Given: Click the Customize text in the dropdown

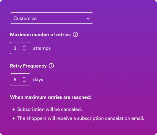Looking at the screenshot, I should 25,18.
